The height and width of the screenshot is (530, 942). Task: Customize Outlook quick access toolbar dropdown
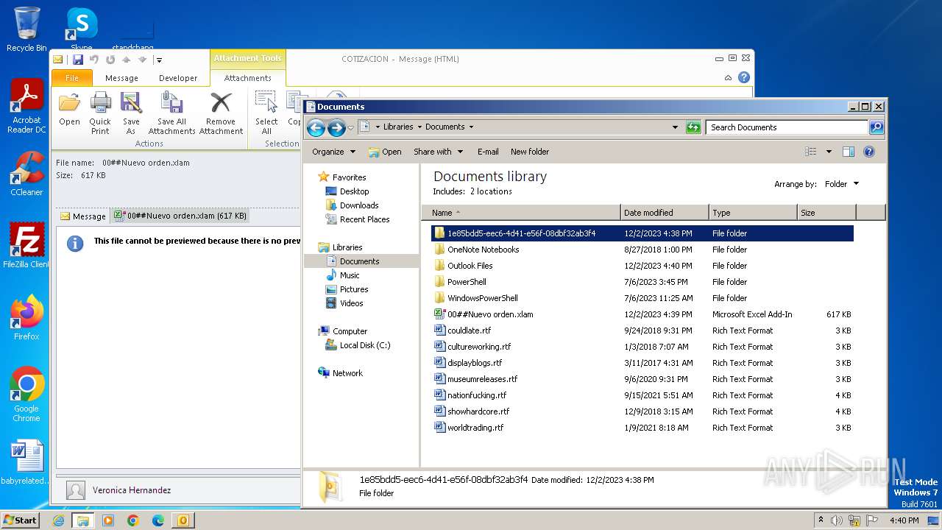click(x=159, y=60)
